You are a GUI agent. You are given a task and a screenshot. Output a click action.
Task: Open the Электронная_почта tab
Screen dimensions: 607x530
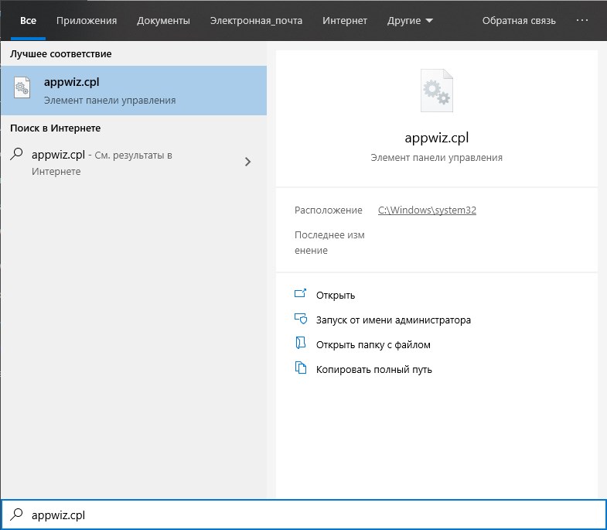(x=256, y=20)
